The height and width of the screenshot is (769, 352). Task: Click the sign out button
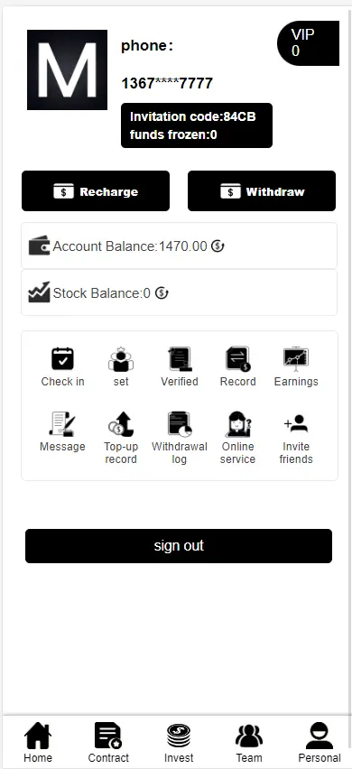[x=179, y=546]
